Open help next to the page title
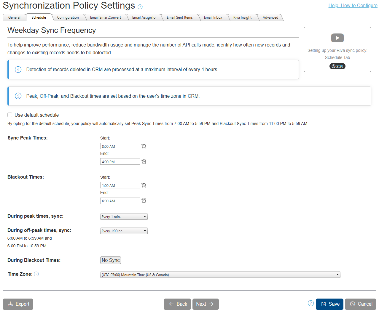The image size is (379, 311). click(140, 7)
